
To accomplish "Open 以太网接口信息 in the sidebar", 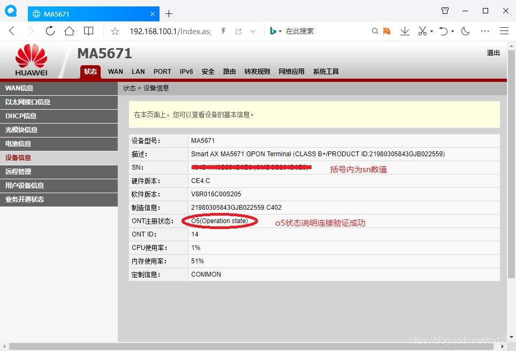I will 59,102.
